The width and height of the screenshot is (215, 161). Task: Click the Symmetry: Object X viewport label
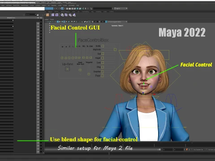pos(117,25)
